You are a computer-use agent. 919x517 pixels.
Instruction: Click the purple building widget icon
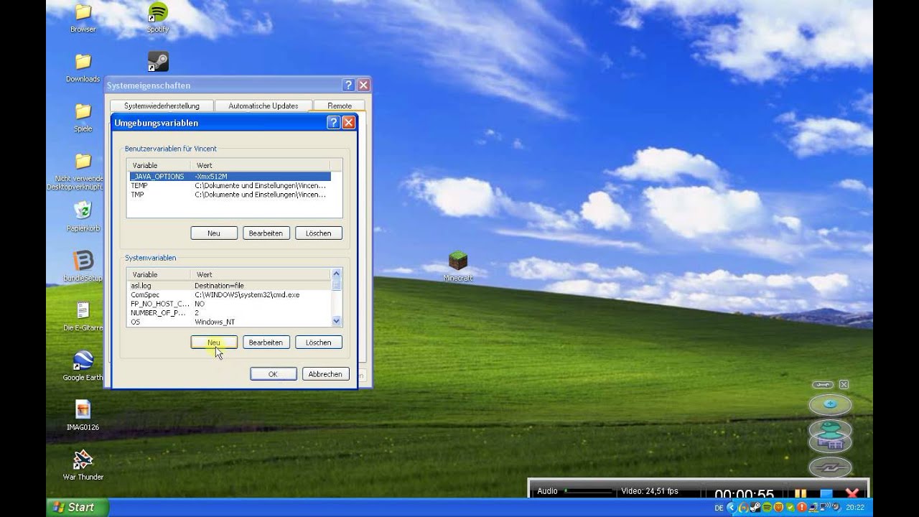pos(831,445)
